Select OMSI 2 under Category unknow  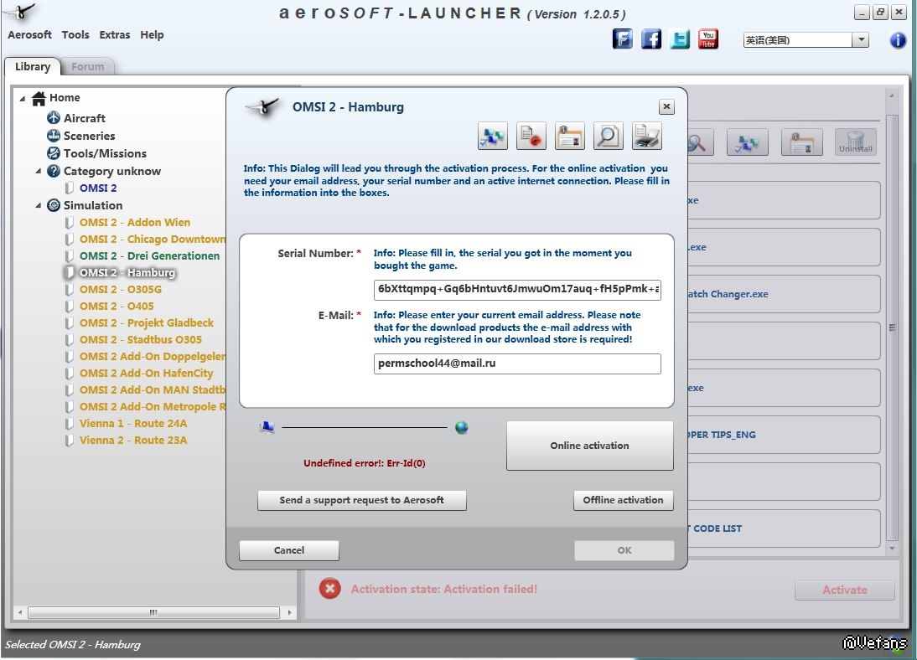point(98,188)
